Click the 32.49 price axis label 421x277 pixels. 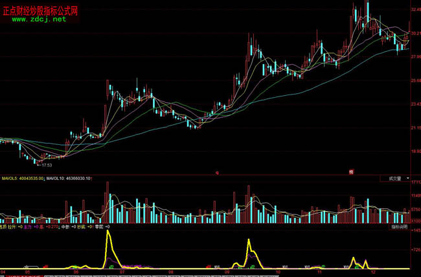point(415,10)
